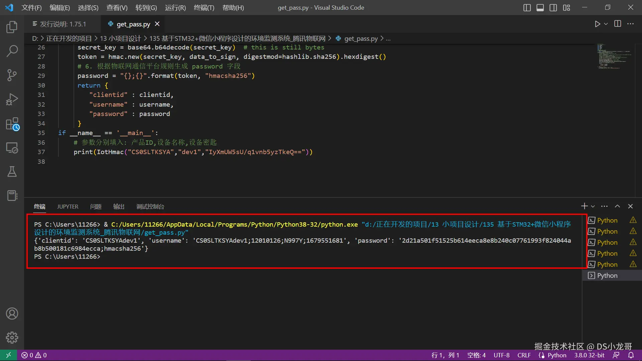Viewport: 642px width, 361px height.
Task: Open the Run and Debug view
Action: (12, 99)
